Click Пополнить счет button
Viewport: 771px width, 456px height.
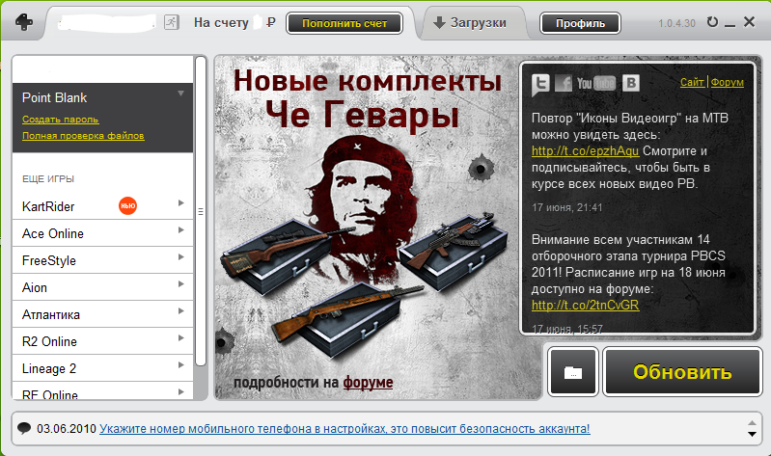pyautogui.click(x=344, y=23)
